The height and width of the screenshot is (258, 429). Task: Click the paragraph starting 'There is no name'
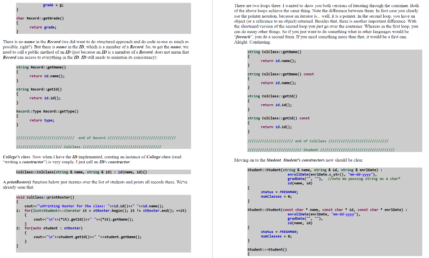pos(96,49)
